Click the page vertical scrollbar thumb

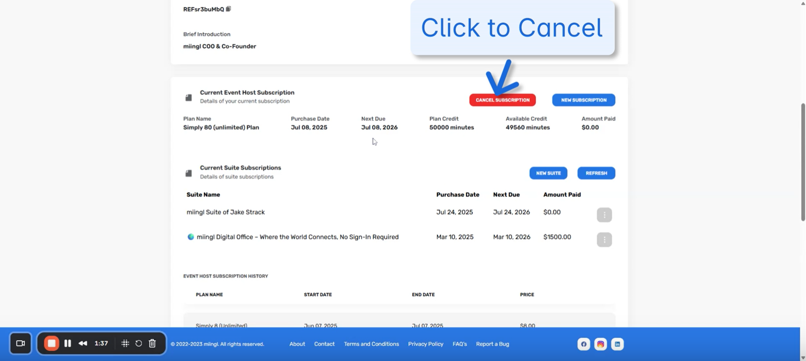click(803, 162)
